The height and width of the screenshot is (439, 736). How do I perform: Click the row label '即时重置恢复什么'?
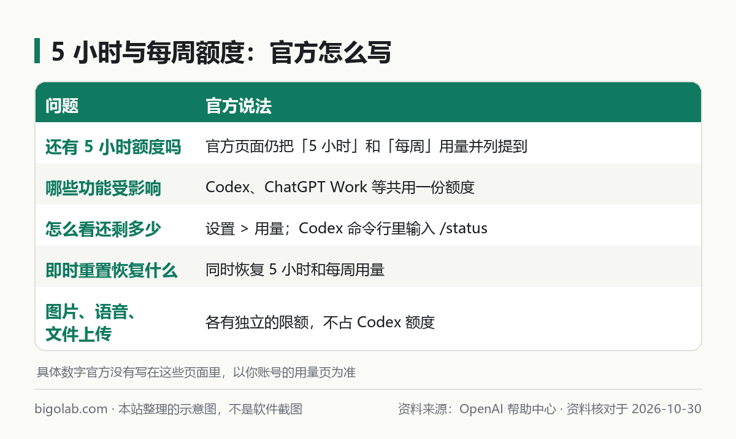point(112,270)
